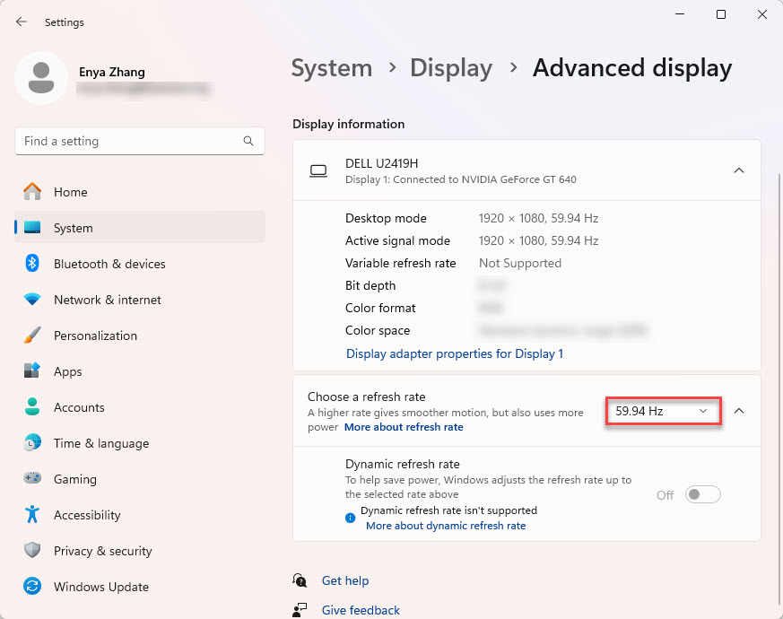The image size is (783, 619).
Task: Select the Network & internet wifi icon
Action: click(32, 300)
